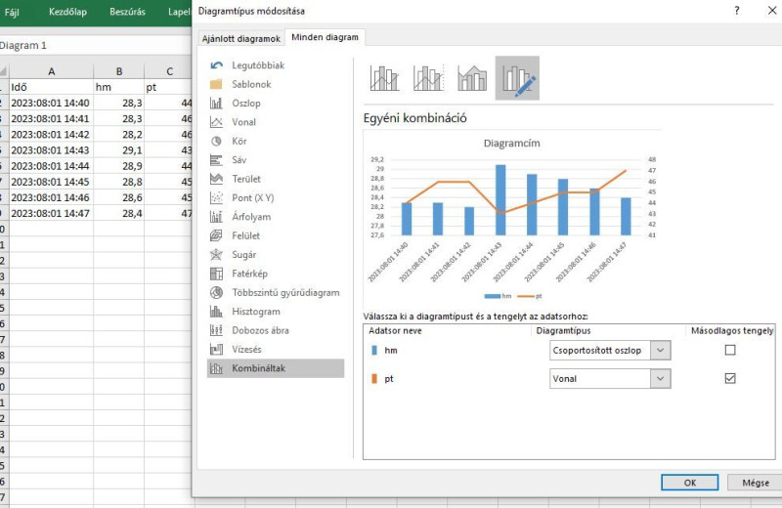Choose the Sugár chart type
Screen dimensions: 782x508
[x=276, y=255]
